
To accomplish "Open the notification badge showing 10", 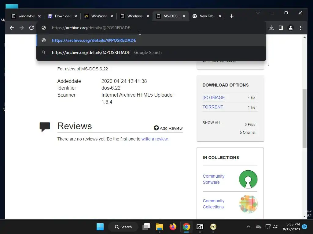I will [304, 227].
